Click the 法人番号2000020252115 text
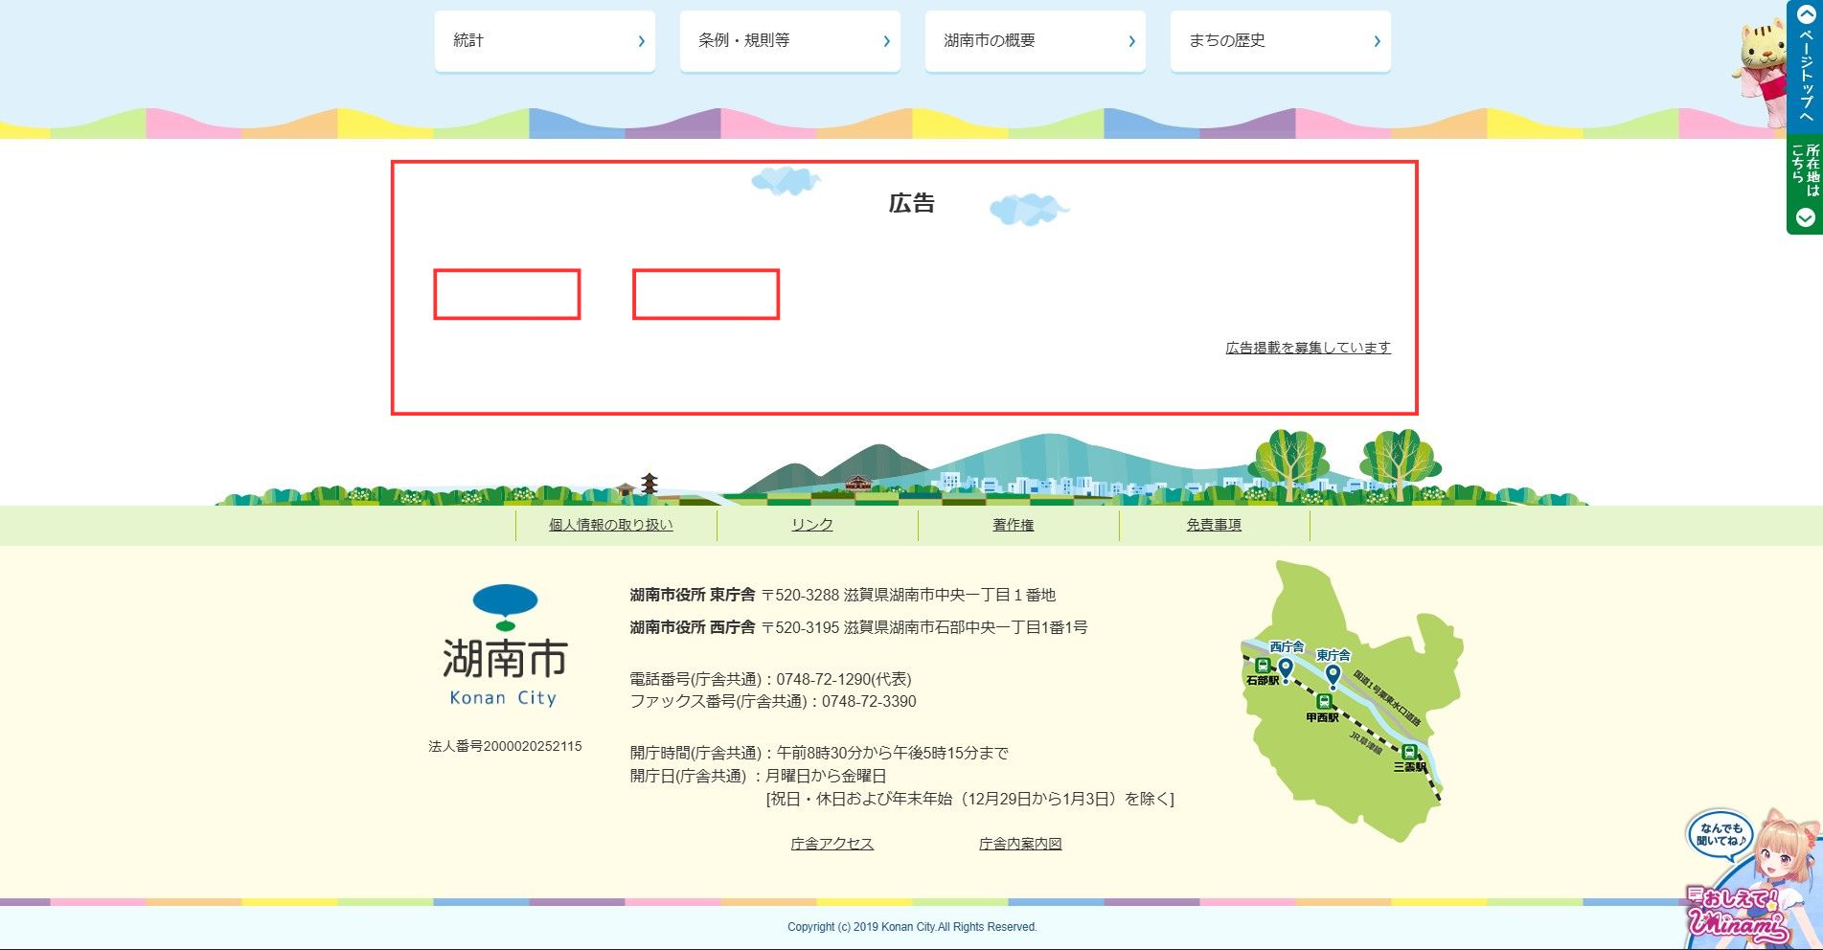Image resolution: width=1823 pixels, height=950 pixels. click(505, 746)
